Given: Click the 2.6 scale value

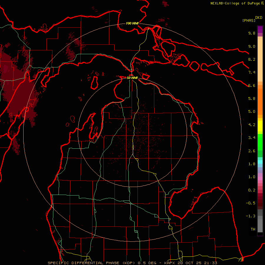Looking at the screenshot, I should (252, 151).
